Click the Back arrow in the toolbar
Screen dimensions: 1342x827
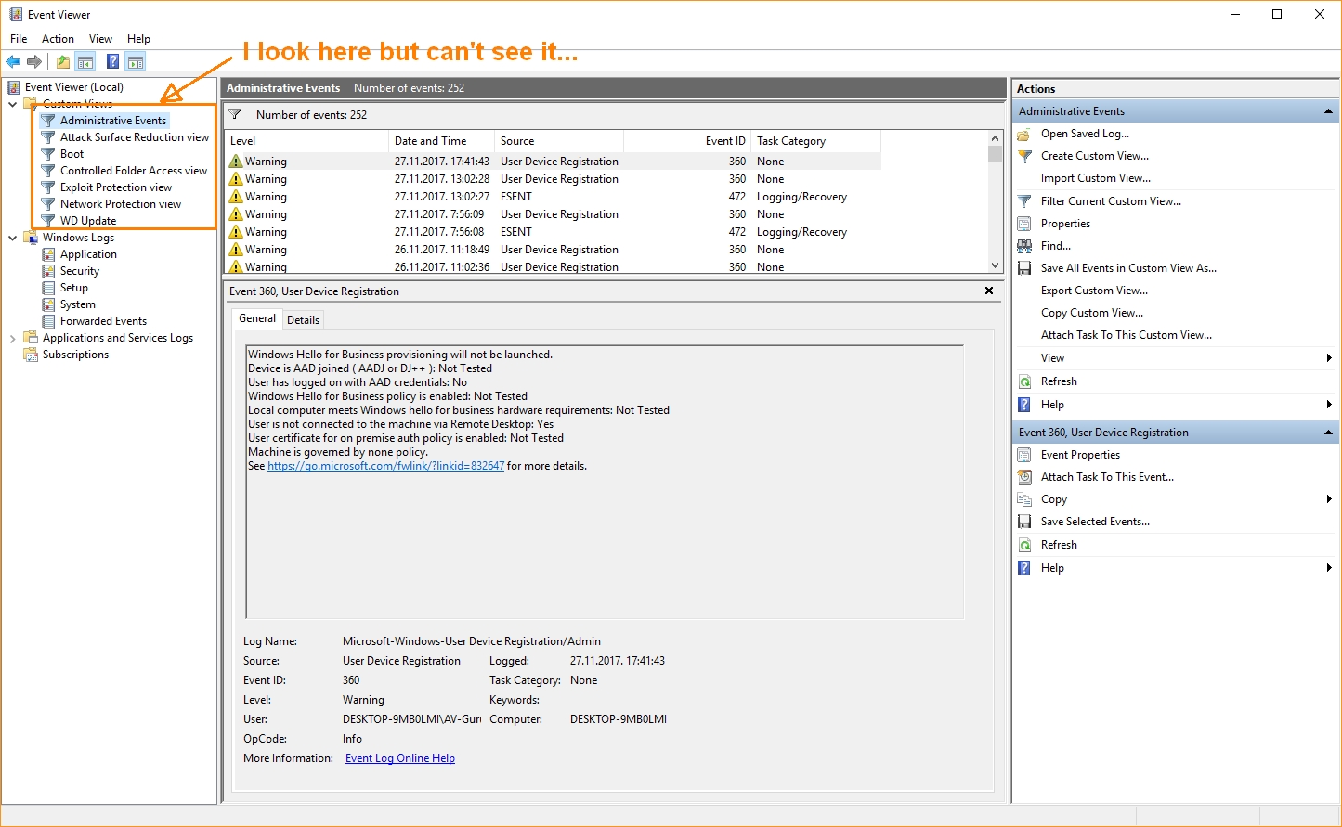pyautogui.click(x=13, y=62)
